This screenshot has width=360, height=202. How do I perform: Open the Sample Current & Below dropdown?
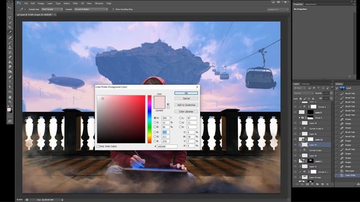[91, 10]
